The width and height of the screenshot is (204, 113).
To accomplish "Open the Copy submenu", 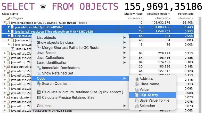I will (x=80, y=78).
